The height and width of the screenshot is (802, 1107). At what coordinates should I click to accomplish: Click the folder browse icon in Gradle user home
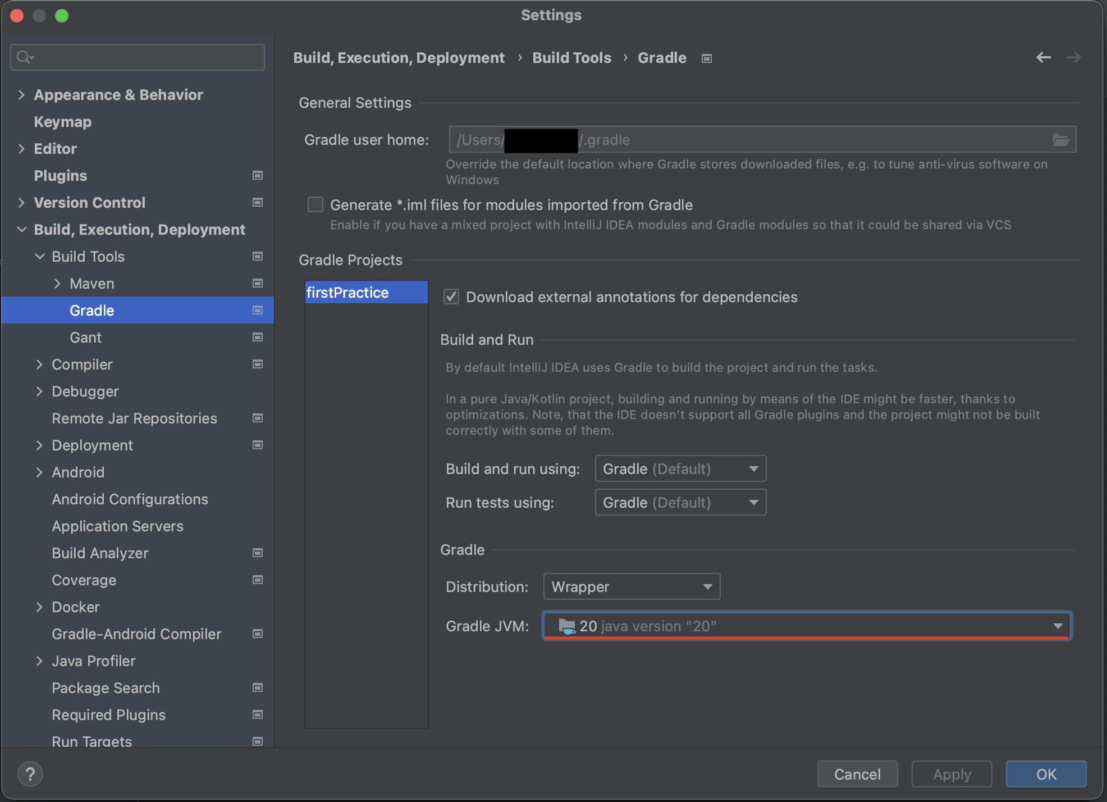(x=1060, y=140)
